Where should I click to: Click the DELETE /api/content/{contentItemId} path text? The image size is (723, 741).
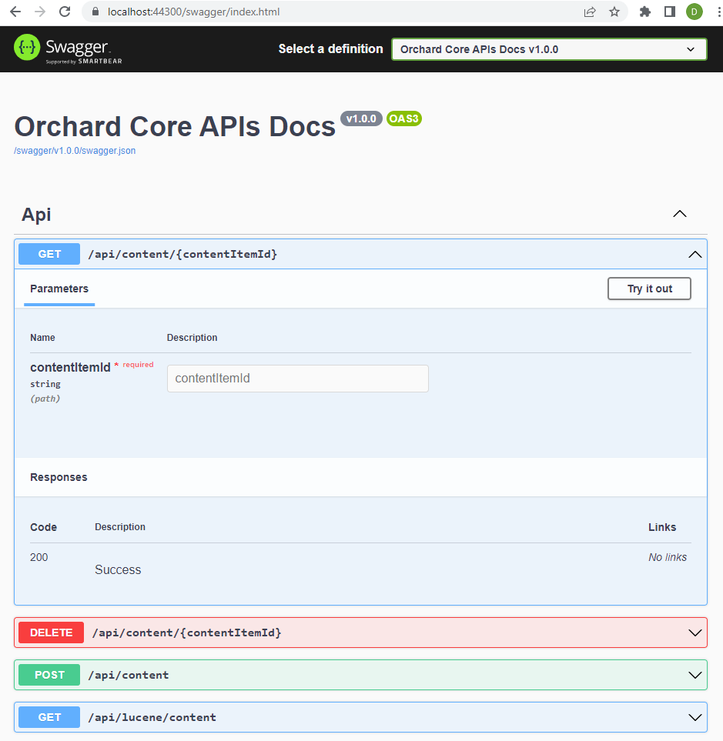click(x=186, y=633)
